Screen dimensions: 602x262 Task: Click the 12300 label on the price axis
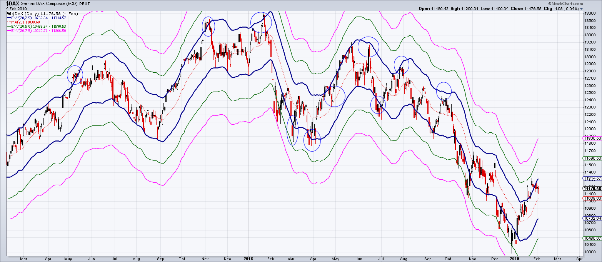(x=590, y=107)
